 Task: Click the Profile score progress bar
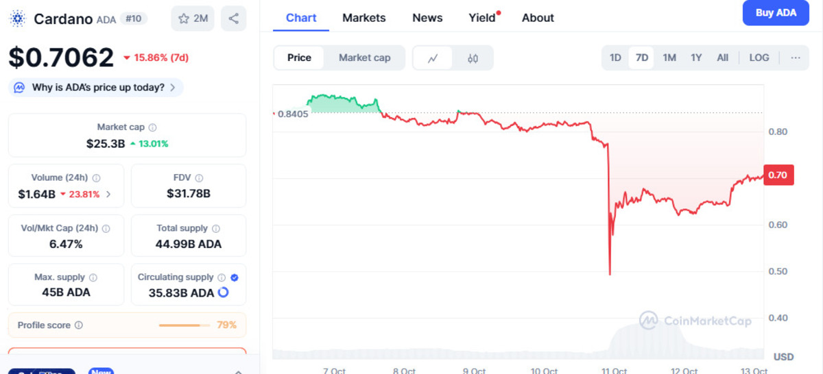pos(184,325)
